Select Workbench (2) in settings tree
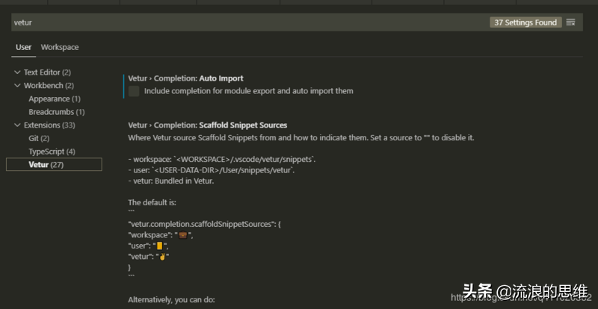 (x=49, y=86)
